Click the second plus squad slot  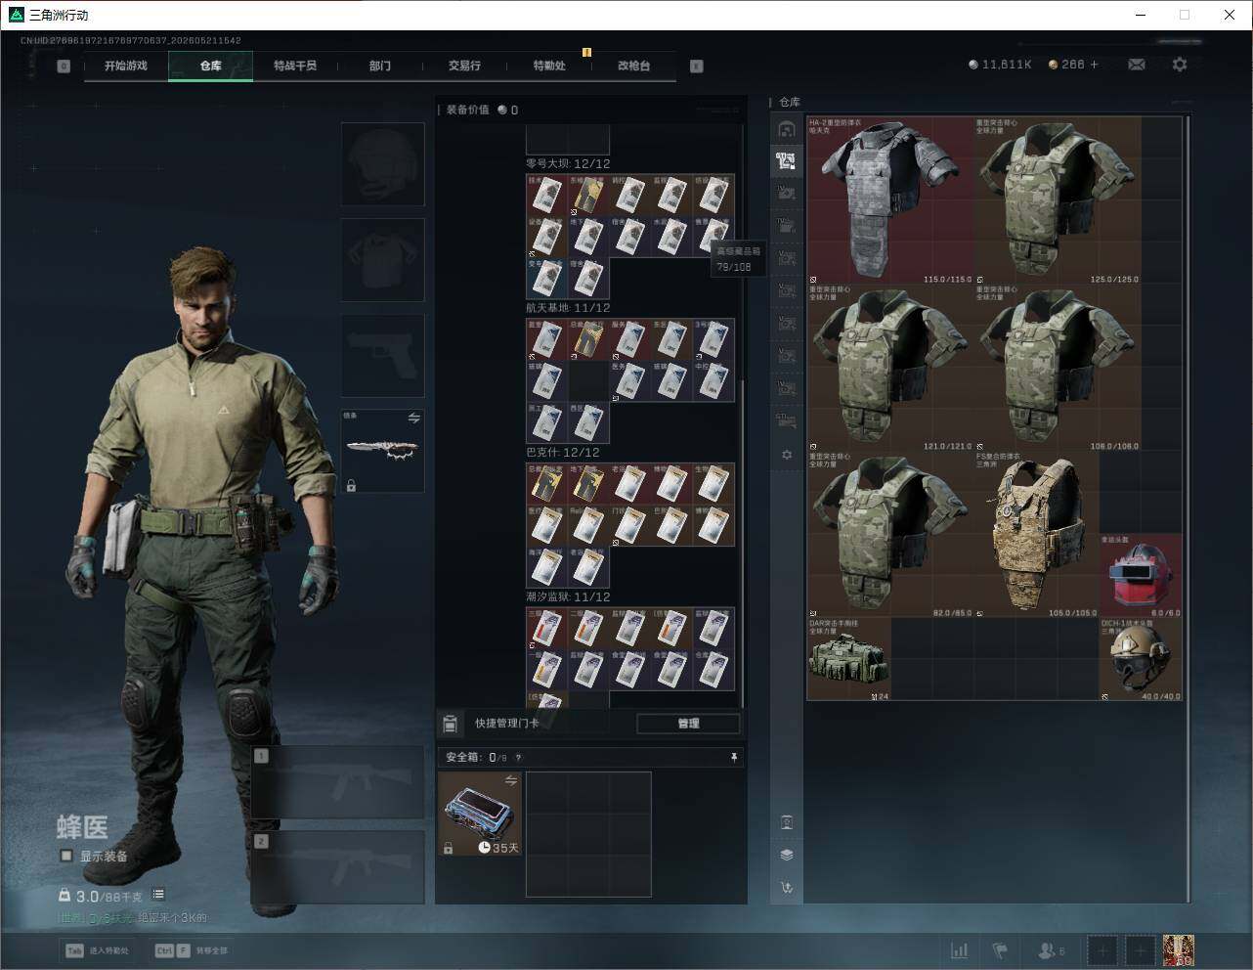coord(1140,950)
